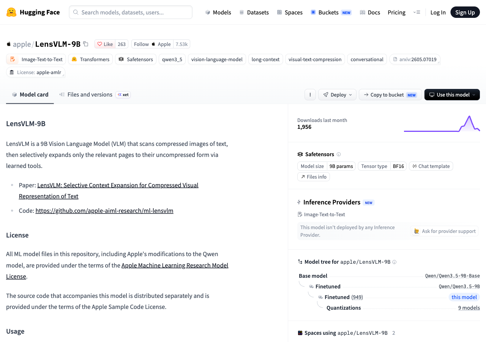Filter by the vision-language-model tag
The height and width of the screenshot is (342, 486).
click(217, 59)
